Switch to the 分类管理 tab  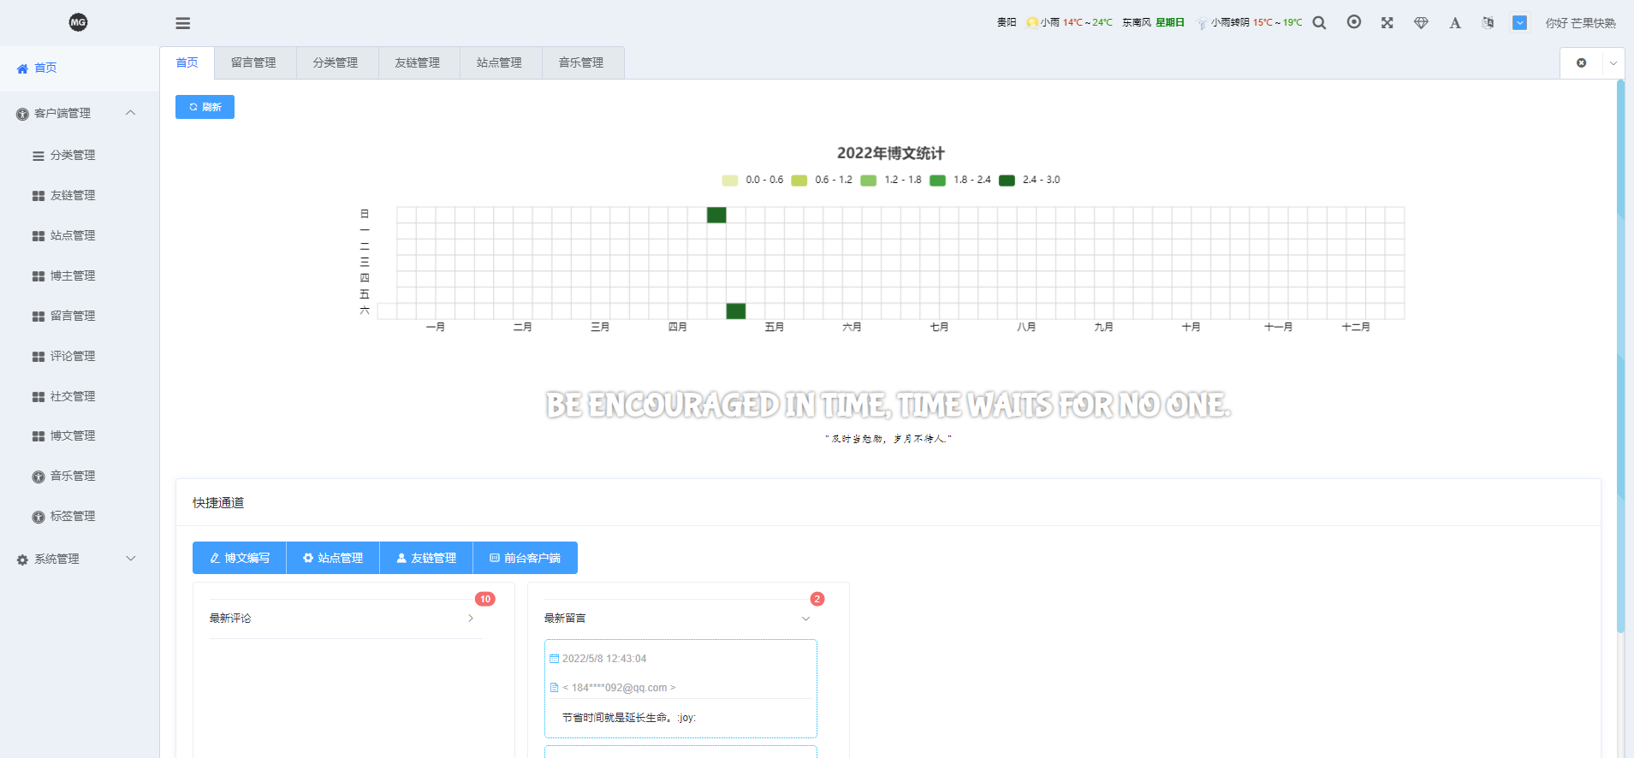(336, 62)
